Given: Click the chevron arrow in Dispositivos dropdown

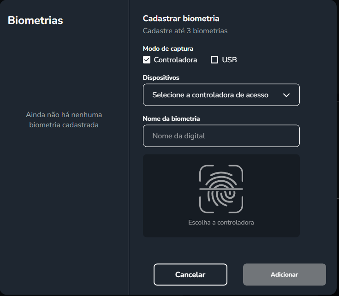Looking at the screenshot, I should coord(286,95).
